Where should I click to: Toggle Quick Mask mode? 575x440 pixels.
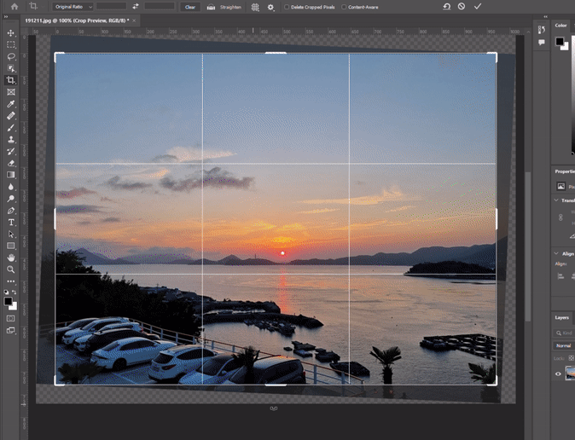click(10, 318)
